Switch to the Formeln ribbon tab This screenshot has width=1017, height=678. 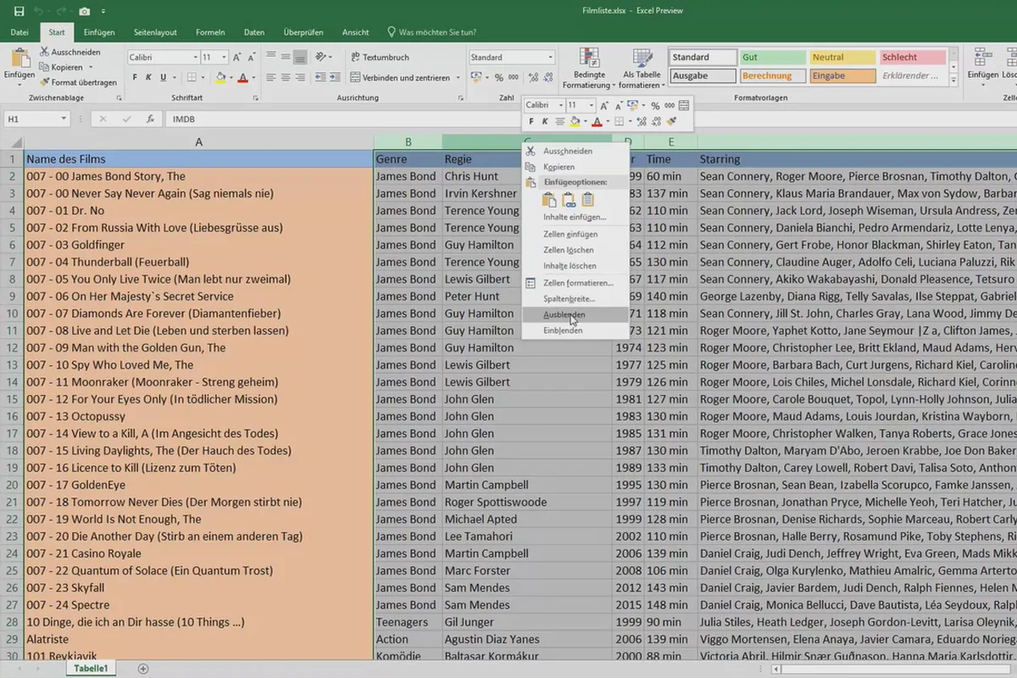click(210, 32)
